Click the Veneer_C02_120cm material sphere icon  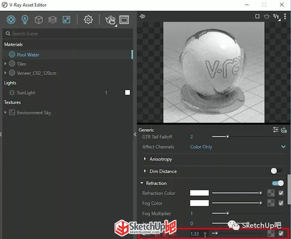click(12, 73)
